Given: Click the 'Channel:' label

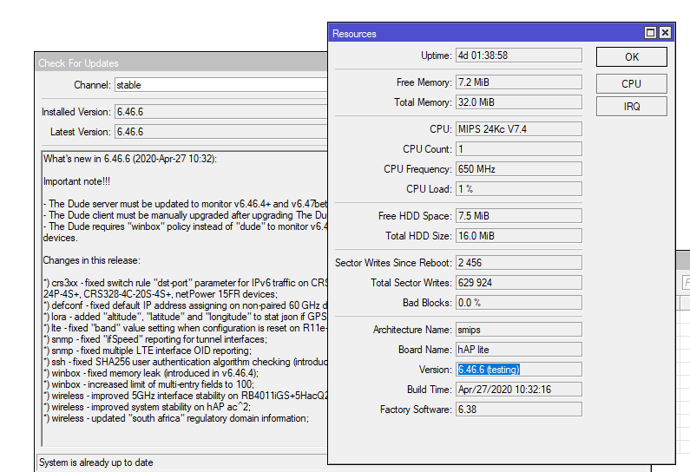Looking at the screenshot, I should click(92, 85).
